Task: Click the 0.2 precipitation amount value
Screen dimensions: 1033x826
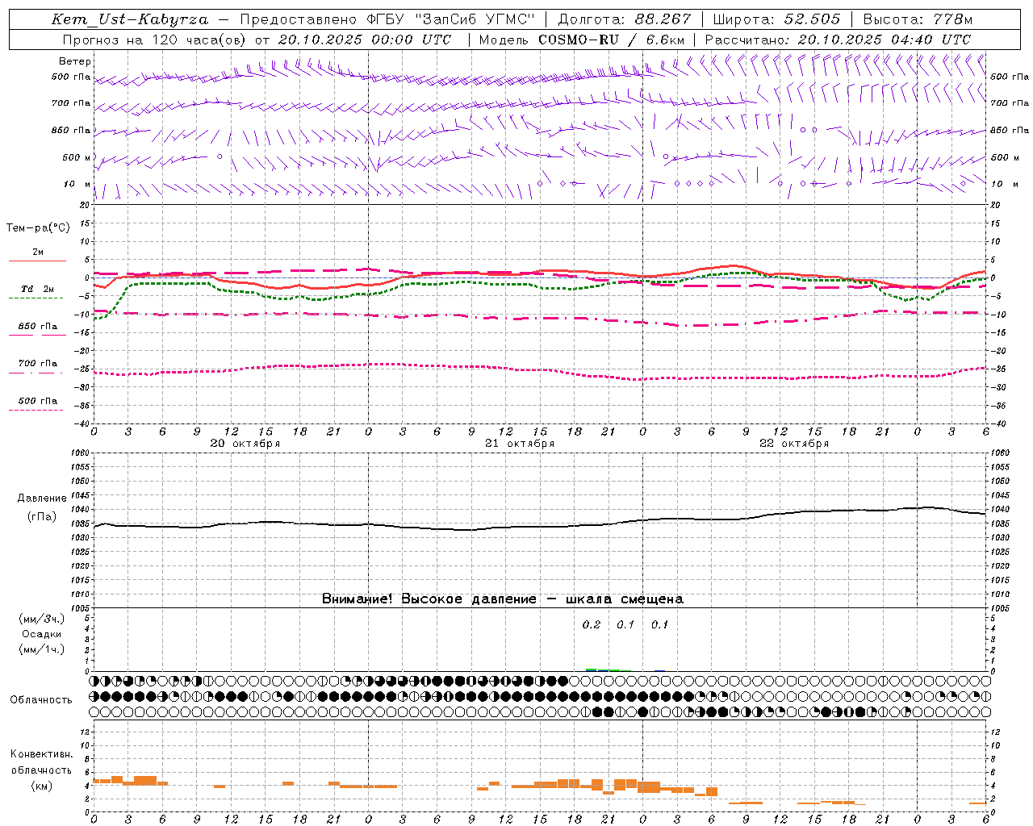Action: [x=592, y=625]
